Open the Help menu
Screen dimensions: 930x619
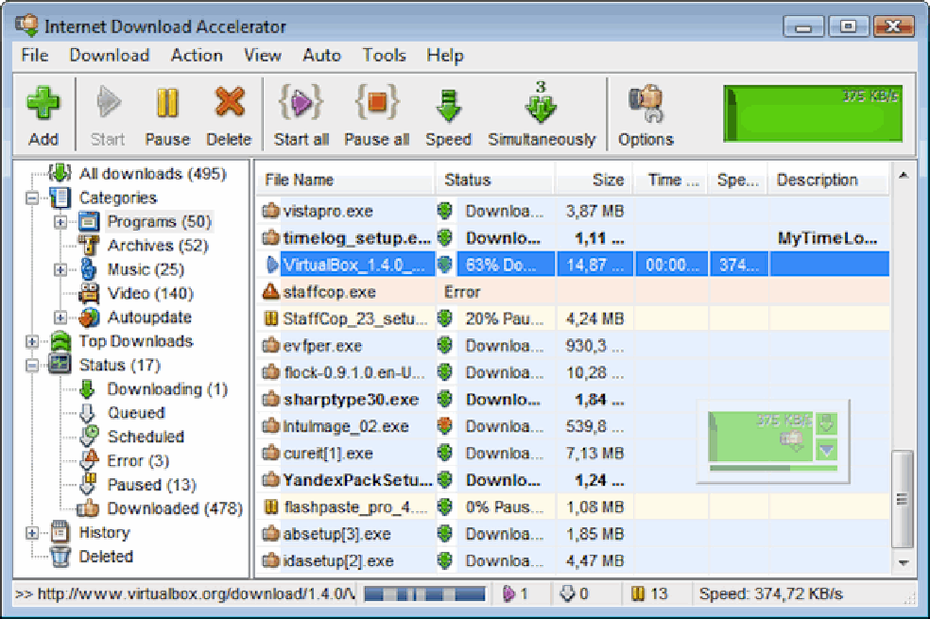(x=445, y=56)
